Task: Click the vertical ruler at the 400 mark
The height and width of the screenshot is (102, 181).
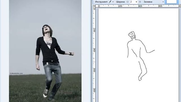Action: coord(94,50)
